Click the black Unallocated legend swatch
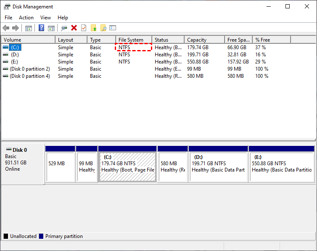Viewport: 317px width, 251px height. (x=6, y=236)
